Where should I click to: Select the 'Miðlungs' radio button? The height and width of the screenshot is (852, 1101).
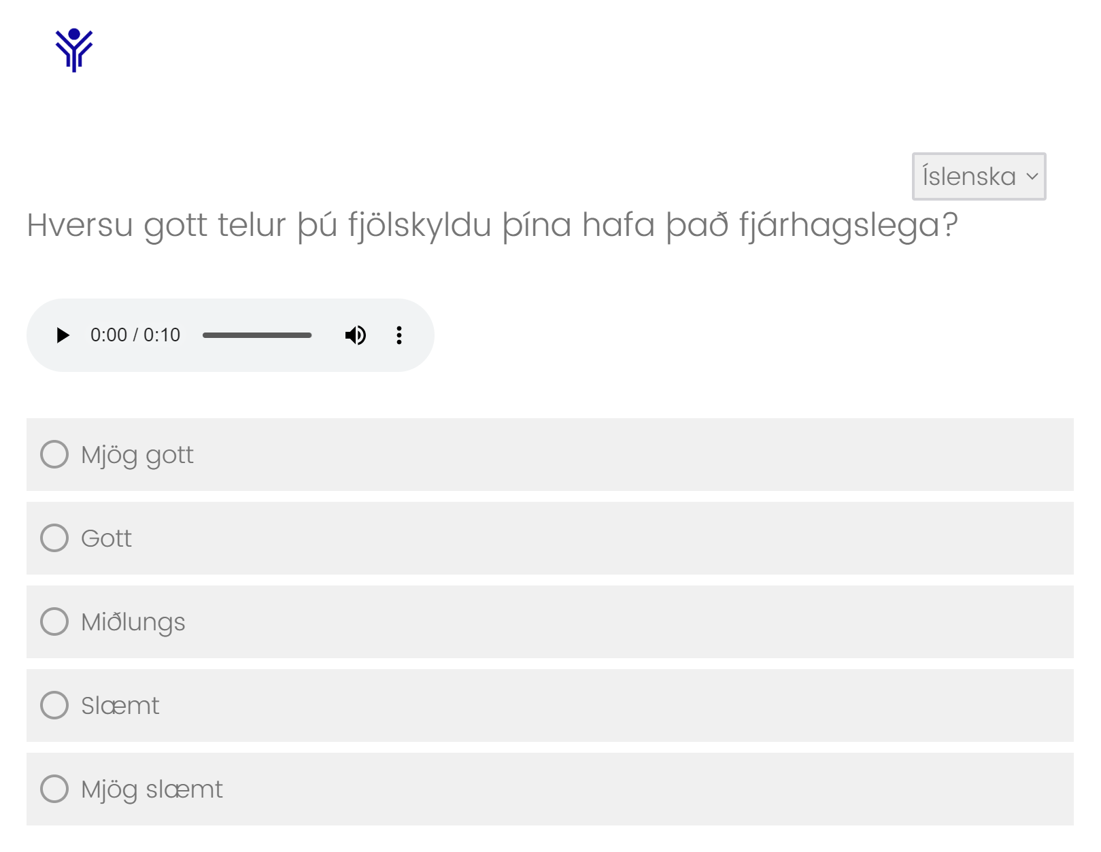coord(54,621)
